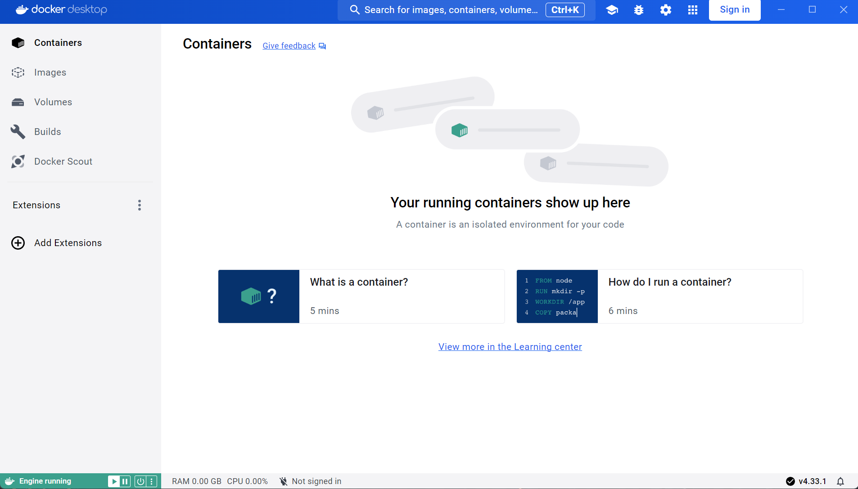Viewport: 858px width, 489px height.
Task: Open the Troubleshoot bug icon
Action: pos(639,10)
